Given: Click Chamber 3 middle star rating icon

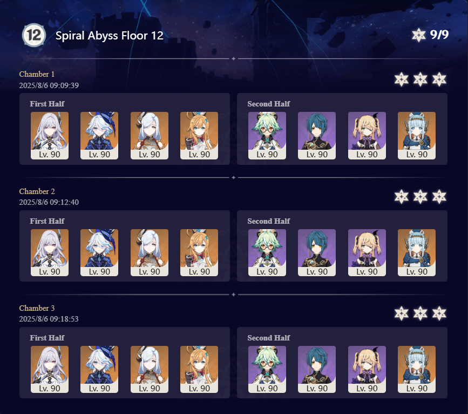Looking at the screenshot, I should (x=420, y=313).
